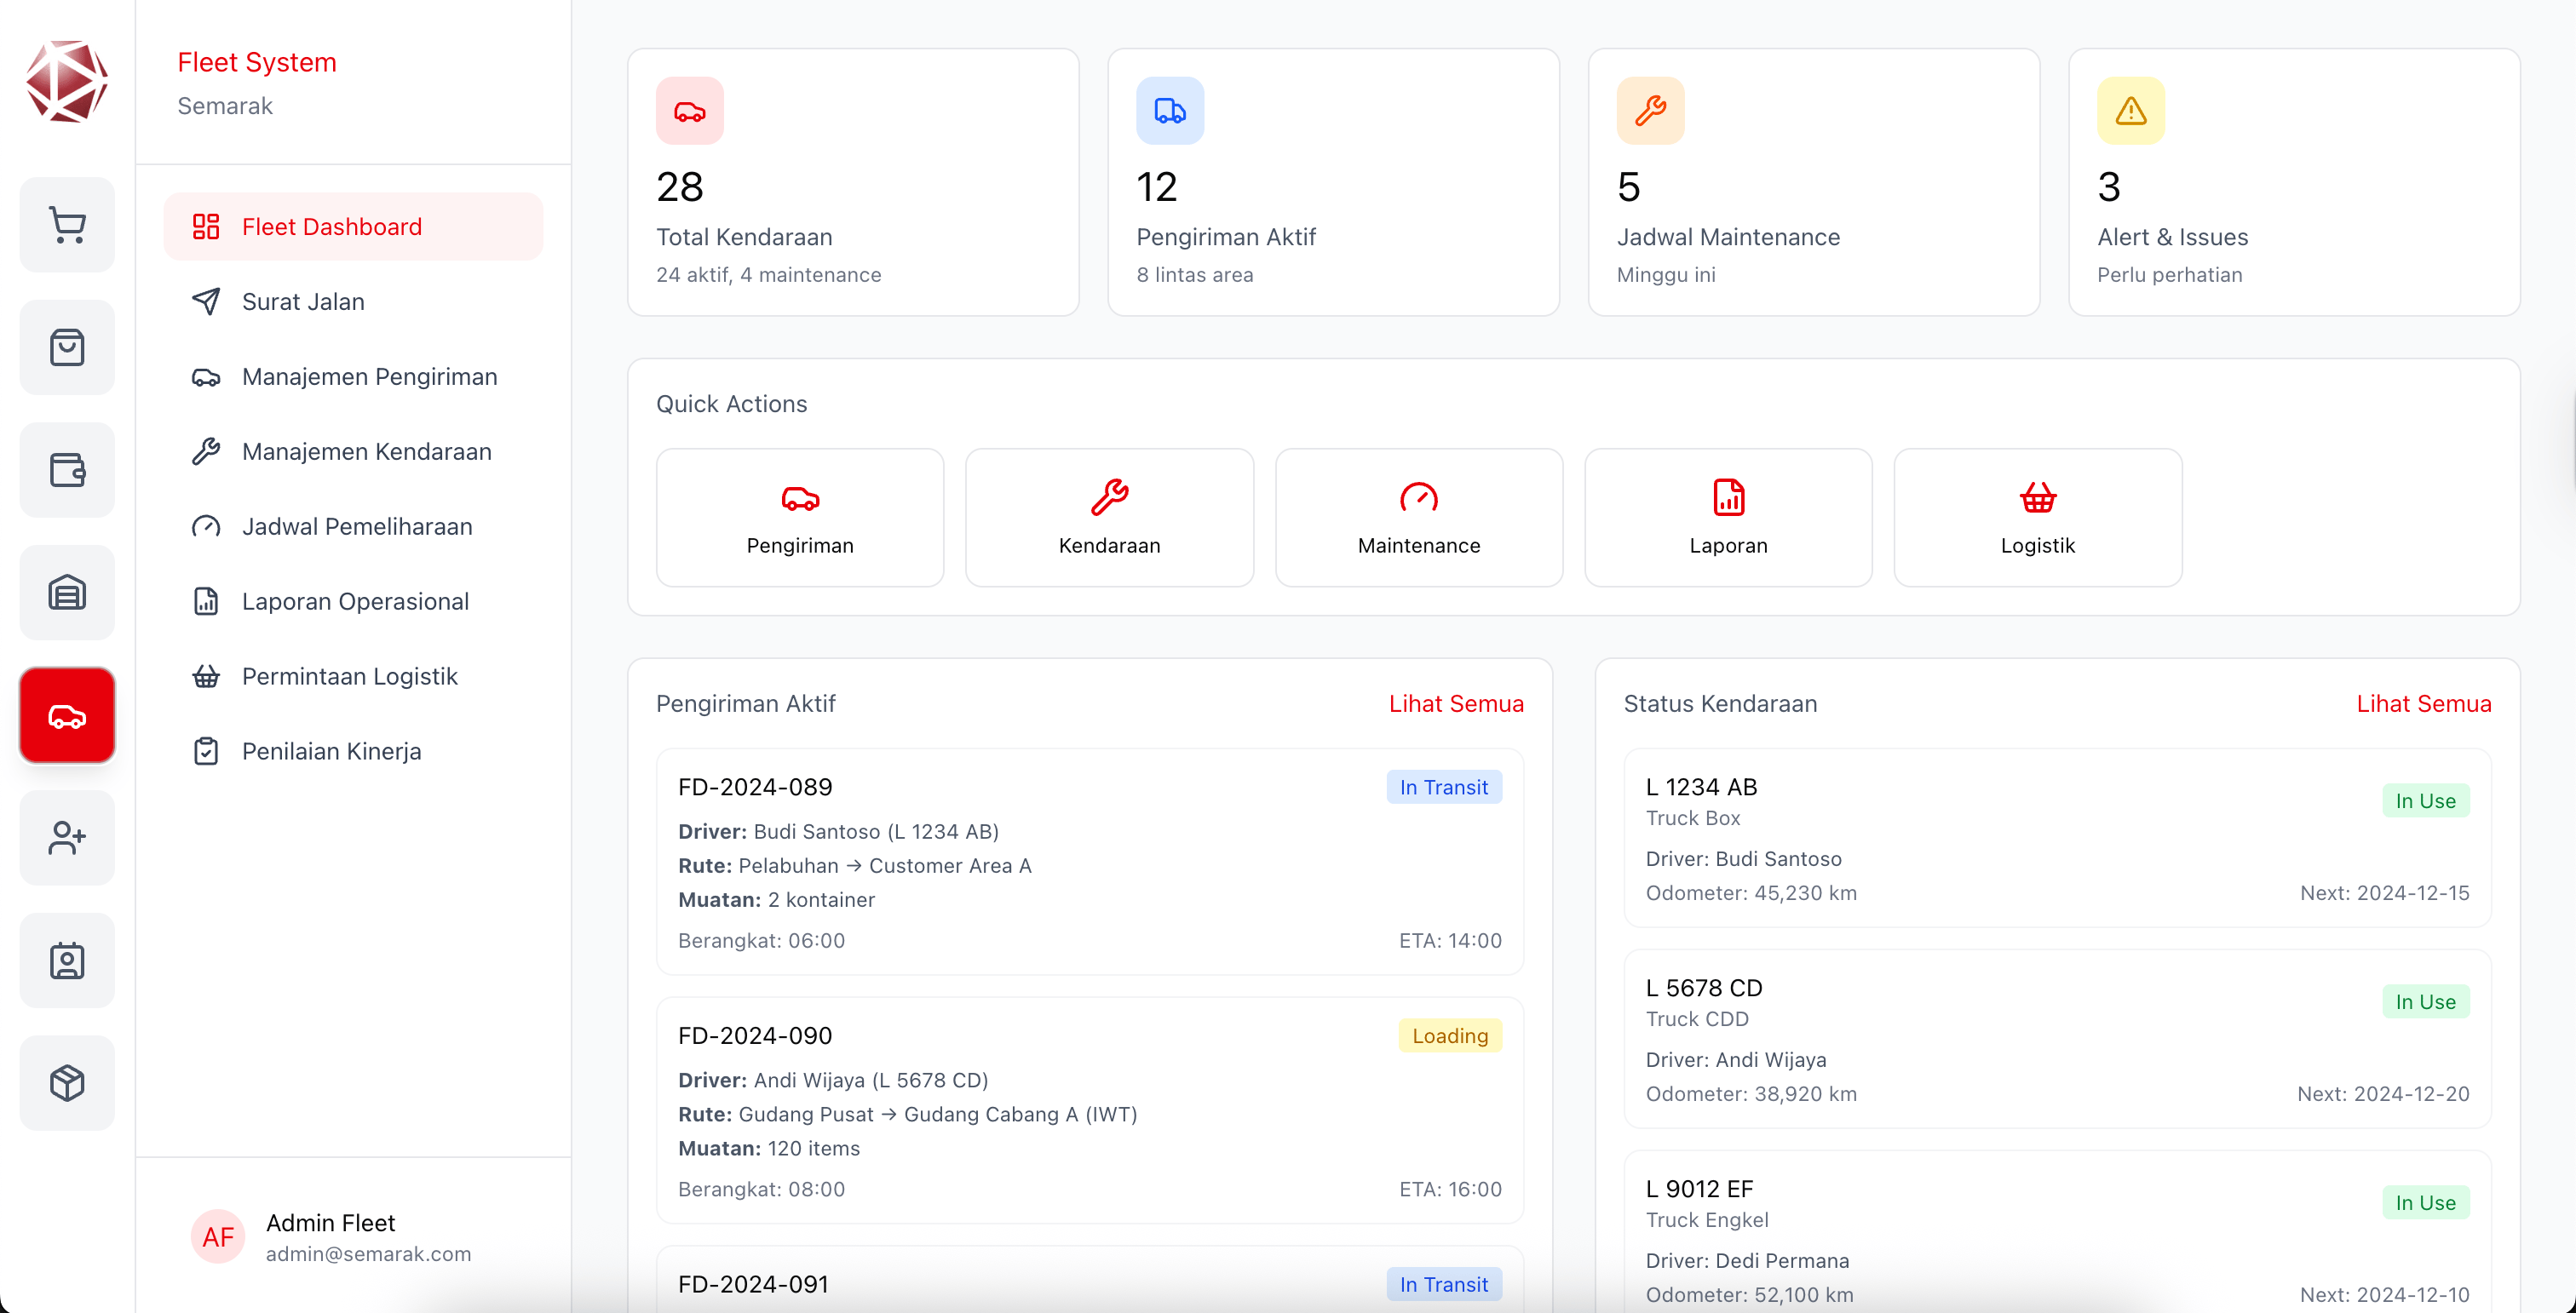Viewport: 2576px width, 1313px height.
Task: Open Surat Jalan menu item
Action: [303, 301]
